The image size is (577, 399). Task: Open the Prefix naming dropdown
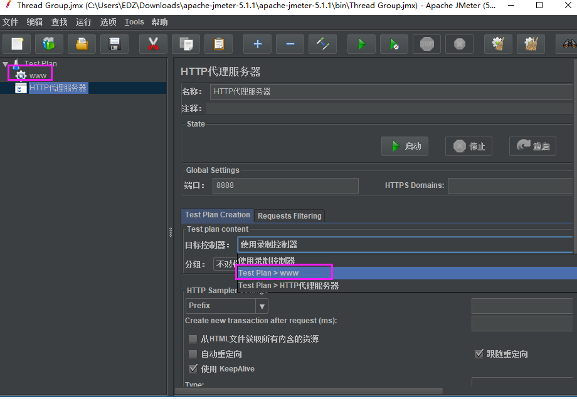pyautogui.click(x=226, y=306)
